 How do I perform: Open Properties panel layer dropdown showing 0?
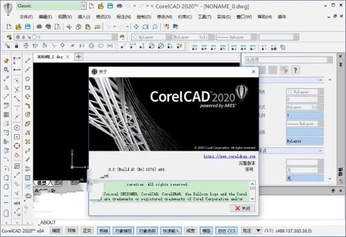pos(320,99)
